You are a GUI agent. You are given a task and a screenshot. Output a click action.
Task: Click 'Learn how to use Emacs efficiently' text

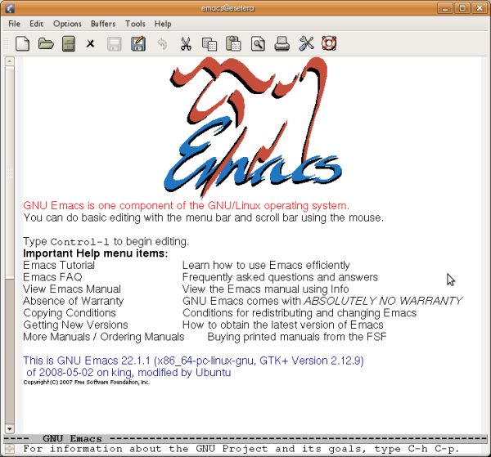266,265
